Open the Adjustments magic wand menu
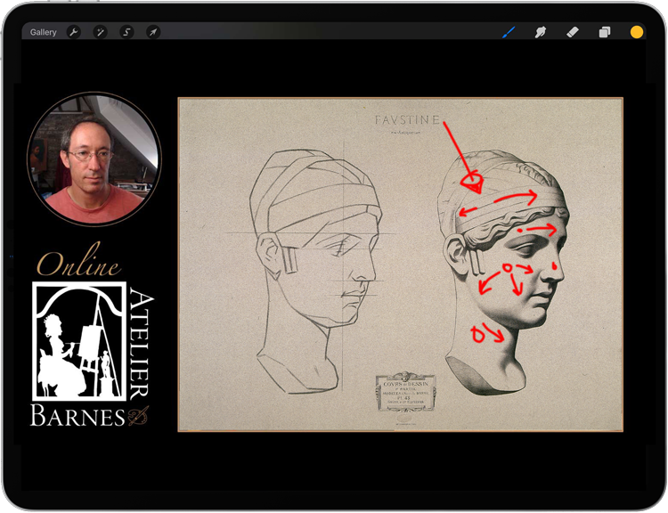Viewport: 668px width, 513px height. click(100, 32)
